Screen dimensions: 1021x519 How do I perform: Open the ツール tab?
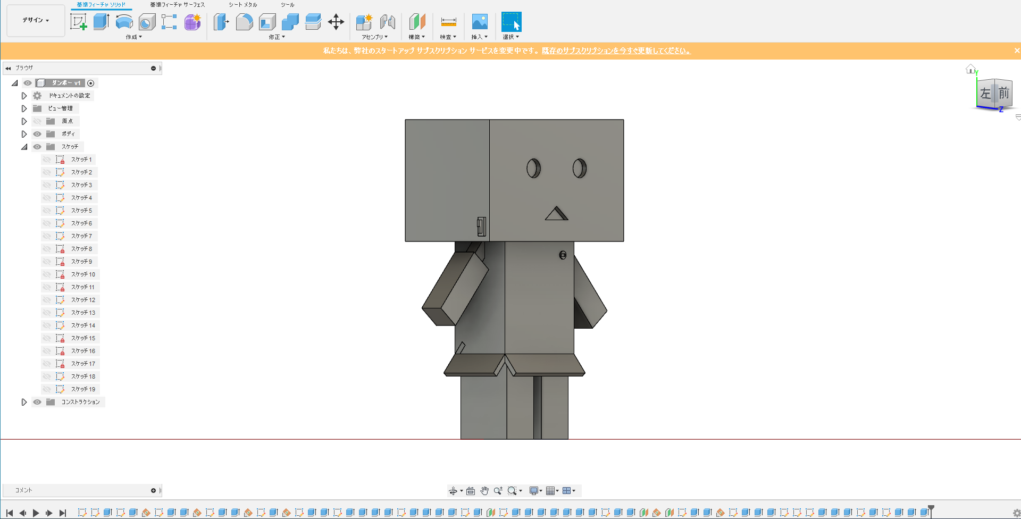tap(287, 5)
